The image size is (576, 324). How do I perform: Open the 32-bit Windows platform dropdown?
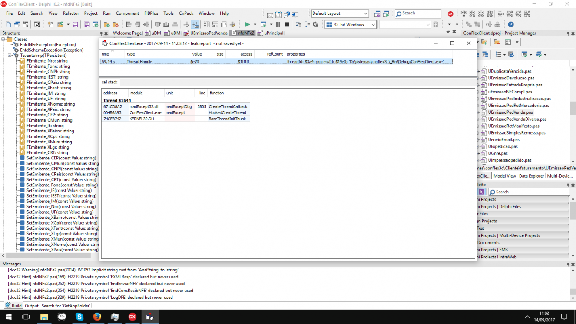[x=351, y=25]
